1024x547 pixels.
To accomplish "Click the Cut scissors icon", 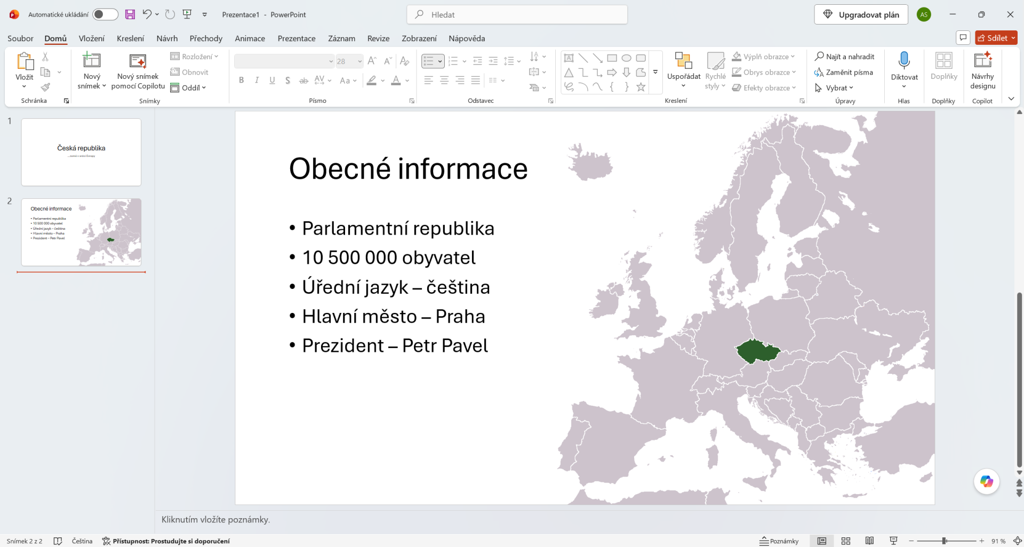I will point(45,57).
